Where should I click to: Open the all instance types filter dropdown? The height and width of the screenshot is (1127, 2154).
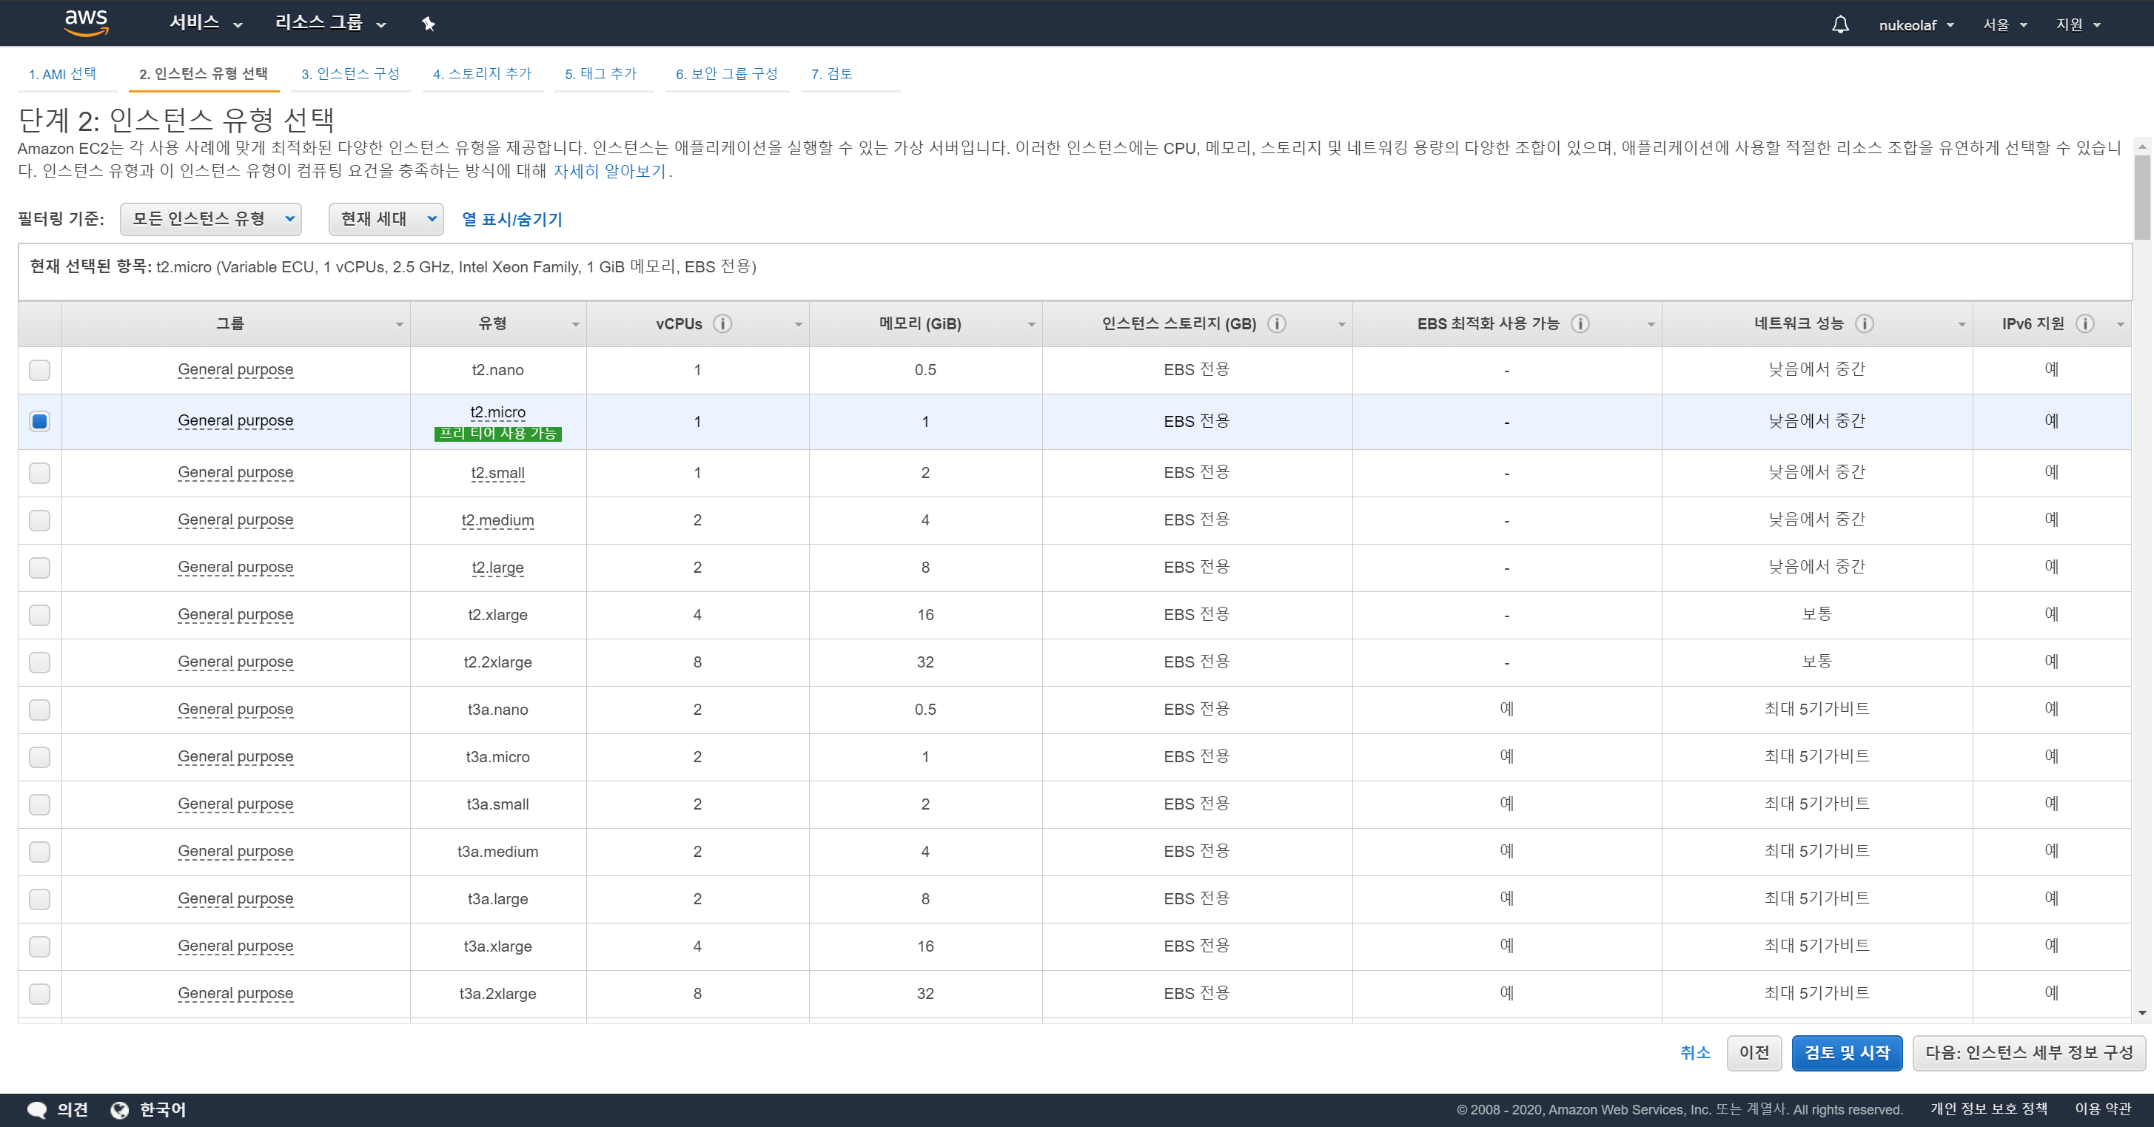click(x=211, y=219)
